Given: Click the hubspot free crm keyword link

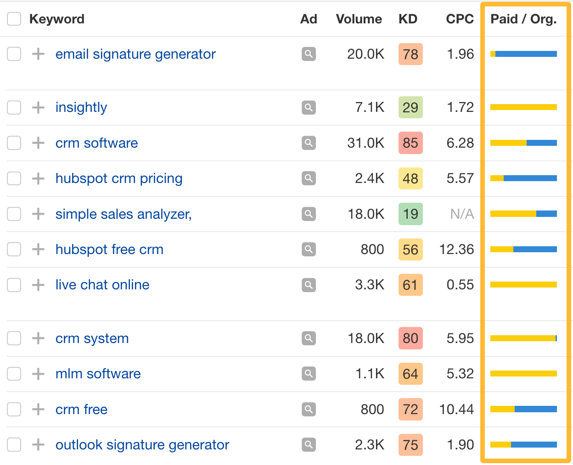Looking at the screenshot, I should click(109, 249).
